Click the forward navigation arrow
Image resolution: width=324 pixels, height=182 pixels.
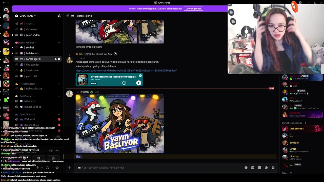[x=8, y=3]
